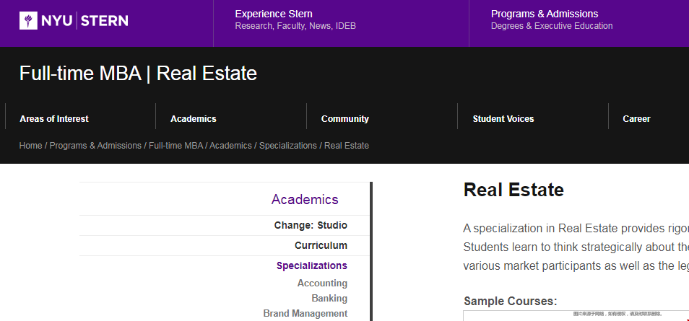Select Brand Management specialization in sidebar
This screenshot has width=689, height=321.
click(x=305, y=313)
